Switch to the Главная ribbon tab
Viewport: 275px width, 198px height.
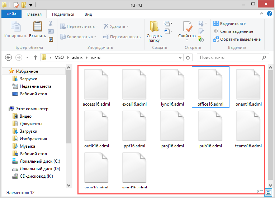[x=34, y=14]
